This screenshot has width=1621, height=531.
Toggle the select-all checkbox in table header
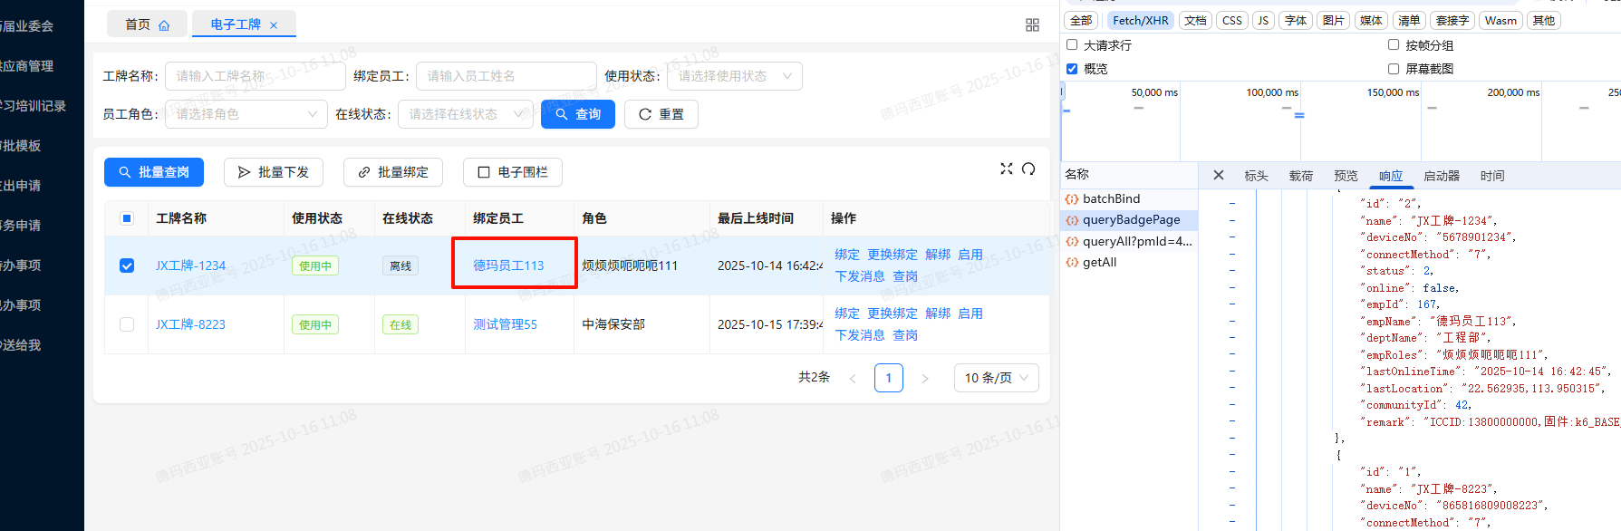pos(127,218)
